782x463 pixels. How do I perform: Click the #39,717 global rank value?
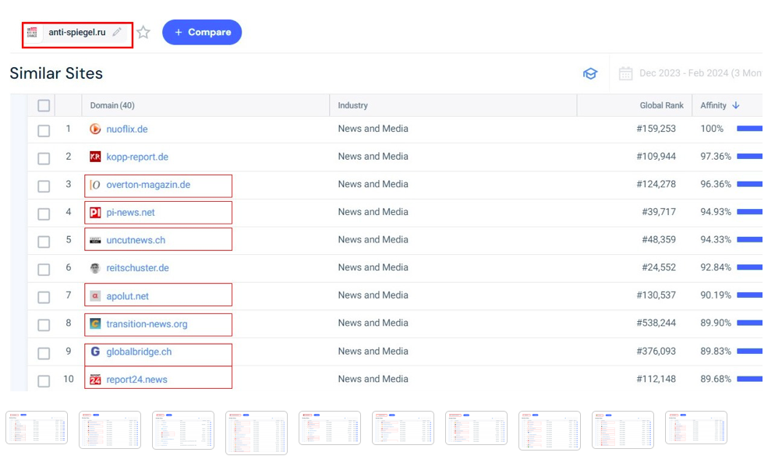click(659, 212)
